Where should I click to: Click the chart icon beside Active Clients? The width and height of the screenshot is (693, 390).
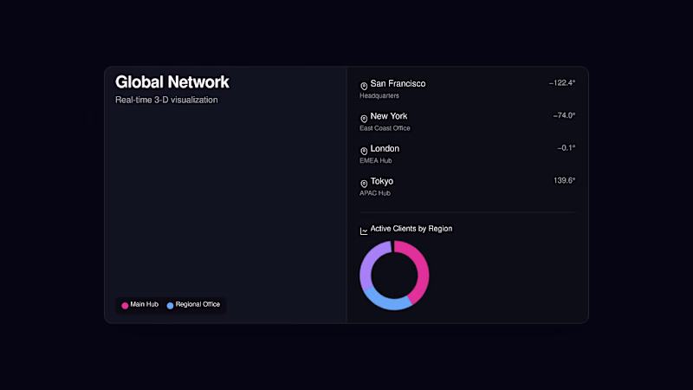pyautogui.click(x=364, y=231)
